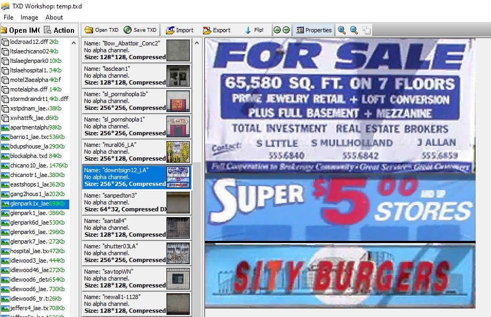Click the For Sale texture preview
Viewport: 491px width, 317px height.
pyautogui.click(x=340, y=106)
